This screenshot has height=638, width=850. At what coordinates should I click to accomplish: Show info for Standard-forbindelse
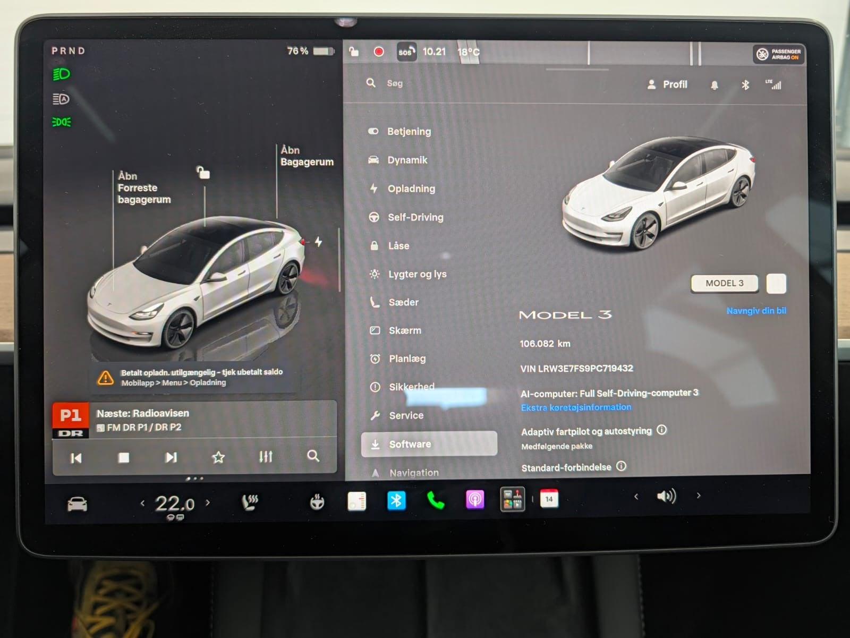coord(621,466)
